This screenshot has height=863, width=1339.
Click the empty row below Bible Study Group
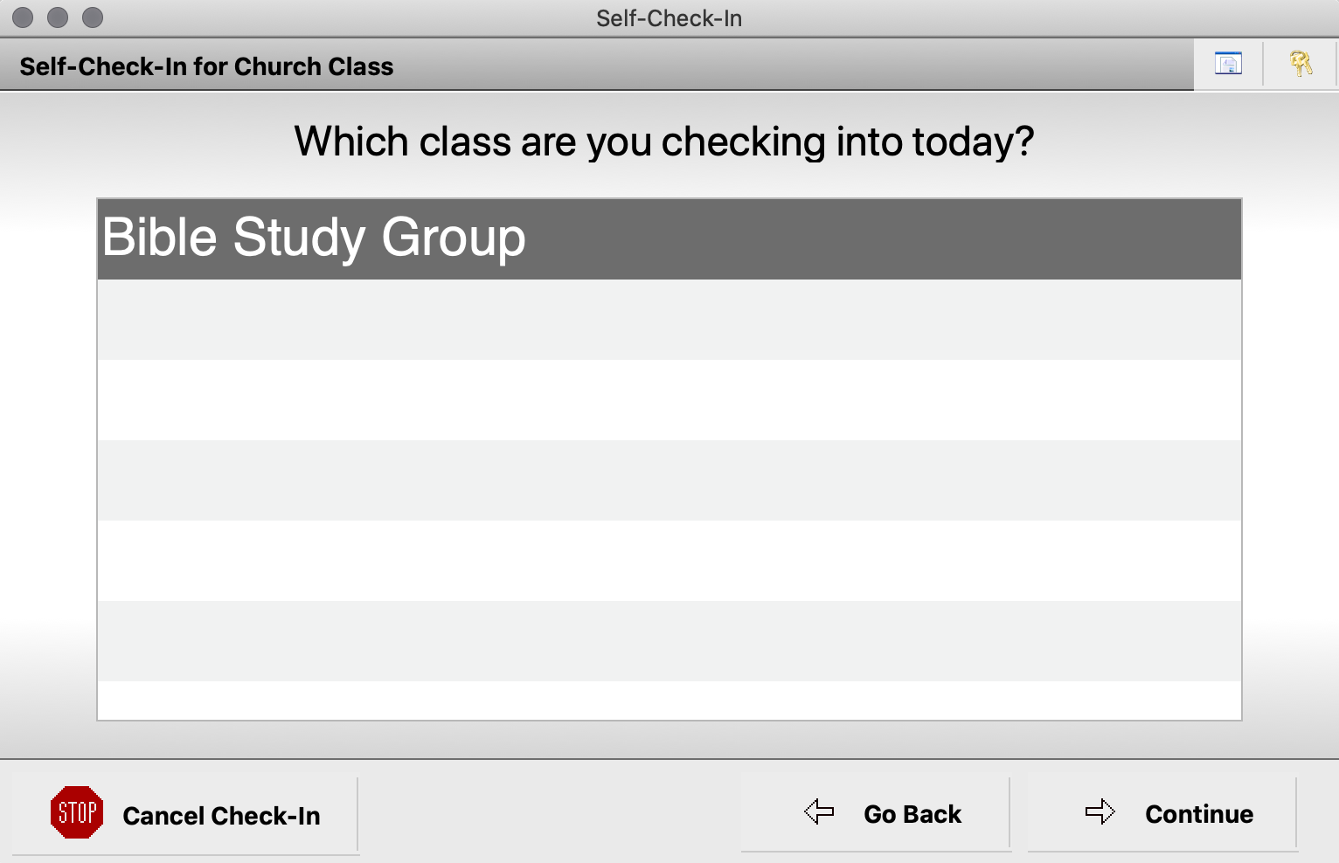(669, 320)
